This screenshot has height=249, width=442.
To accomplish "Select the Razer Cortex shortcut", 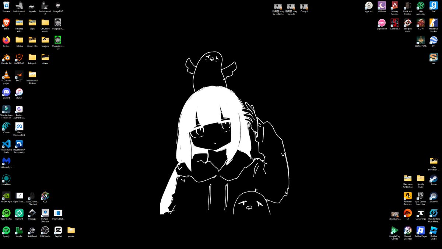I will pyautogui.click(x=6, y=213).
